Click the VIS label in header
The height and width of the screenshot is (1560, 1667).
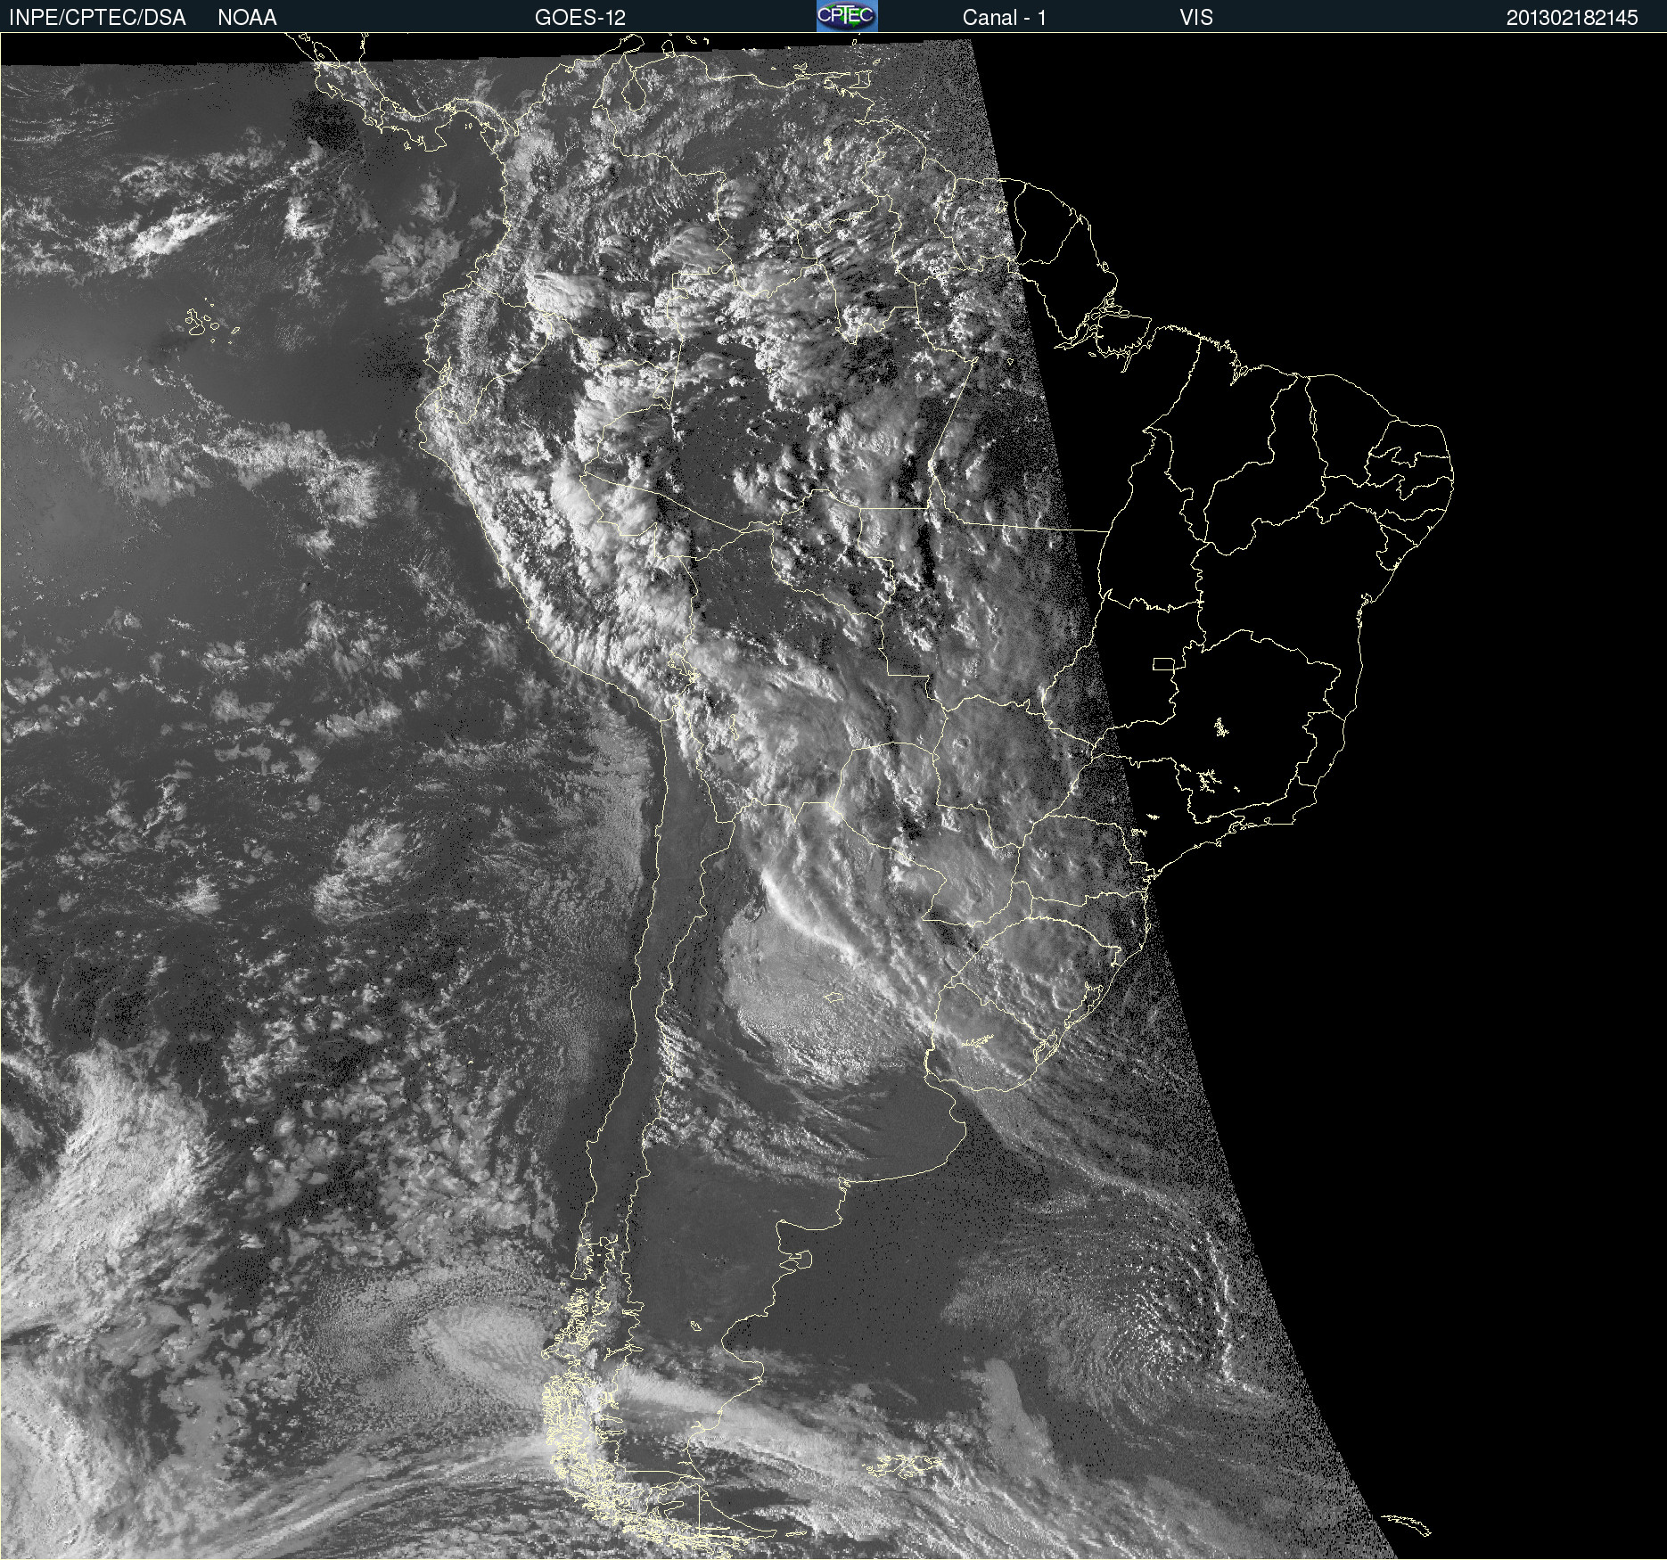click(1196, 18)
